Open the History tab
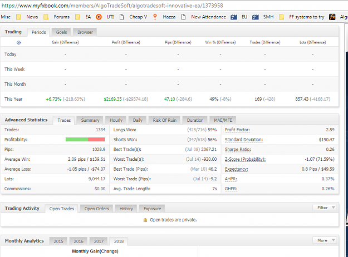The height and width of the screenshot is (257, 348). (x=126, y=209)
